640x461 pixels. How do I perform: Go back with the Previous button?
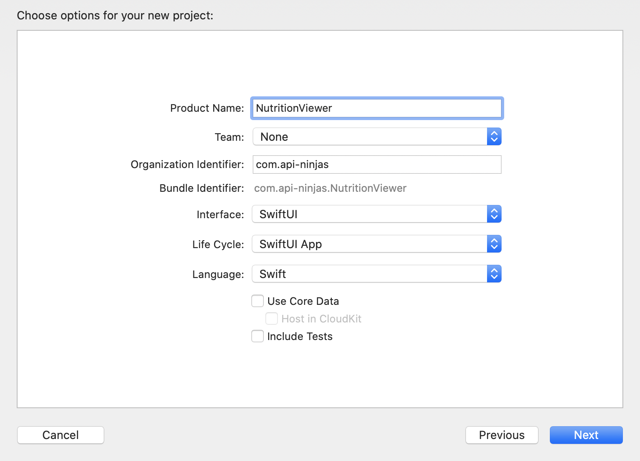tap(502, 435)
